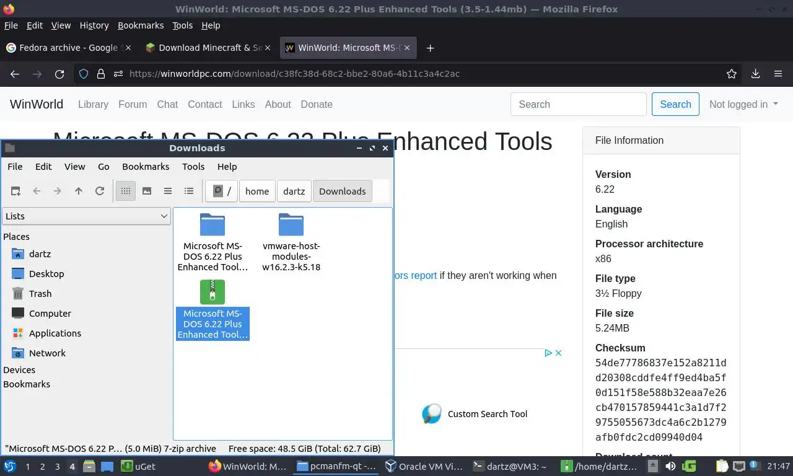793x476 pixels.
Task: Open Edit menu in file manager
Action: tap(43, 167)
